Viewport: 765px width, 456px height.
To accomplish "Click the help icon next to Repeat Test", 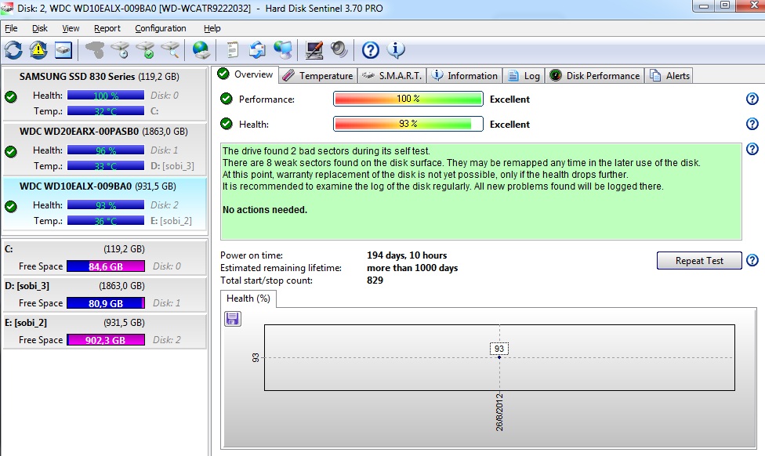I will click(752, 260).
